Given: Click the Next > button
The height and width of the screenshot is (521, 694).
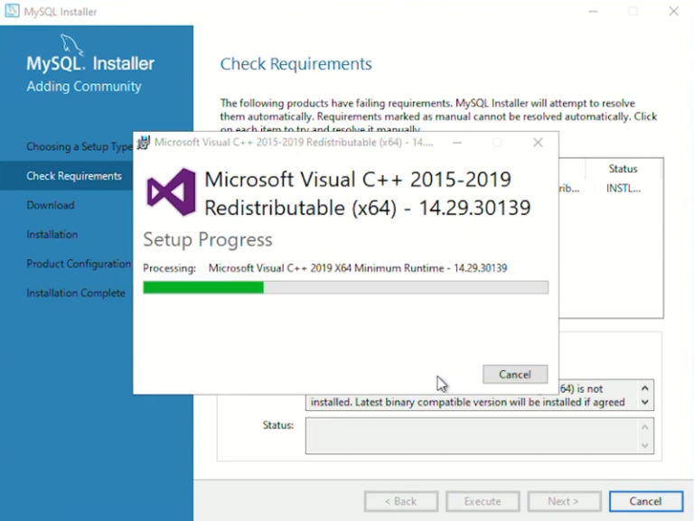Looking at the screenshot, I should [562, 501].
